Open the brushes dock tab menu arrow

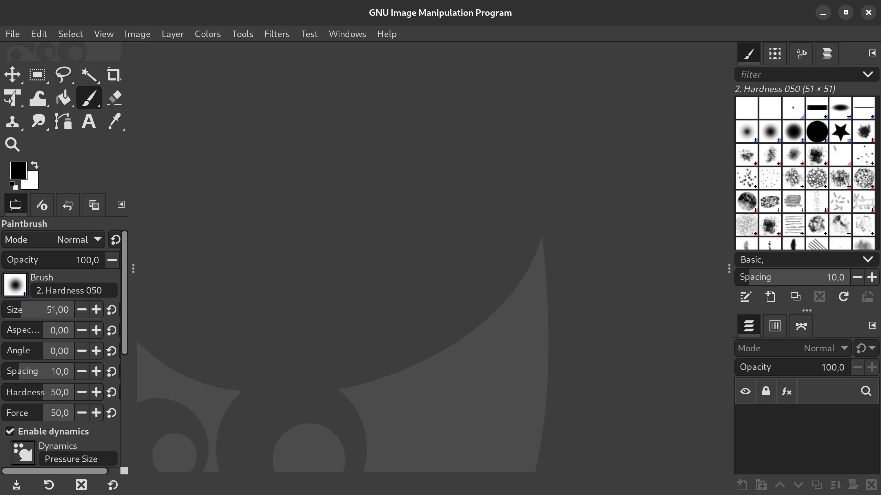click(872, 53)
